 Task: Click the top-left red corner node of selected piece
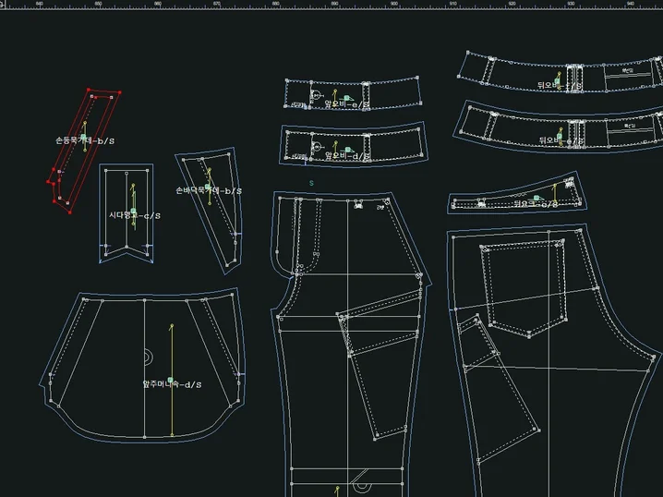[x=89, y=91]
